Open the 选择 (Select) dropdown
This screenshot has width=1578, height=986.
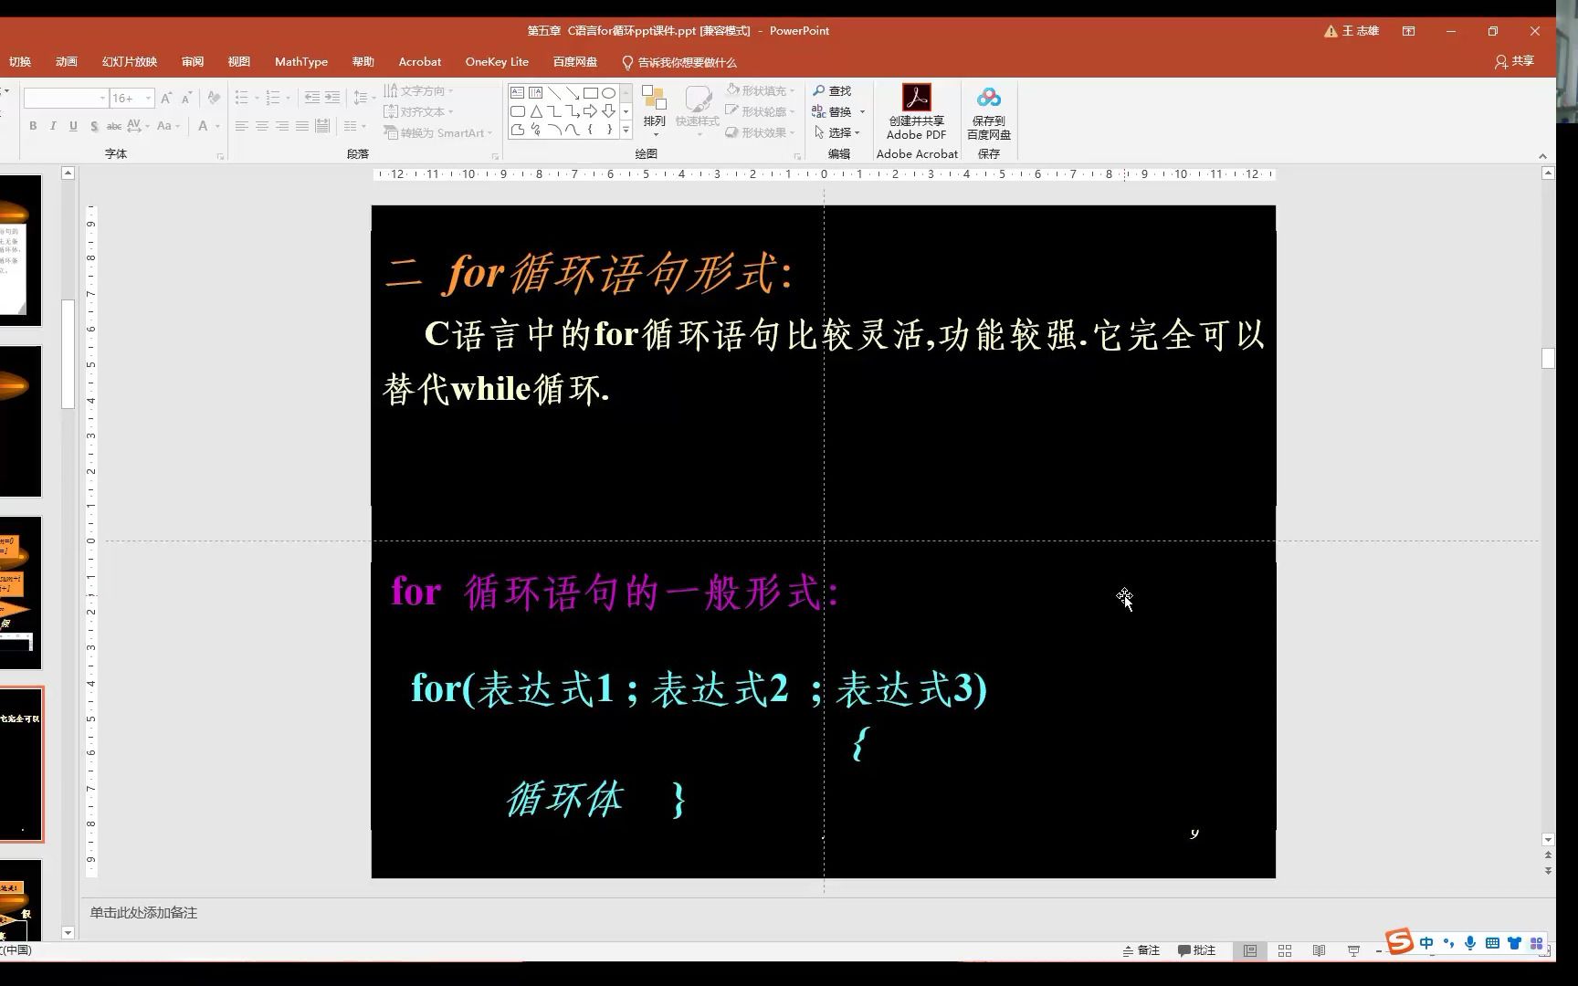point(841,131)
